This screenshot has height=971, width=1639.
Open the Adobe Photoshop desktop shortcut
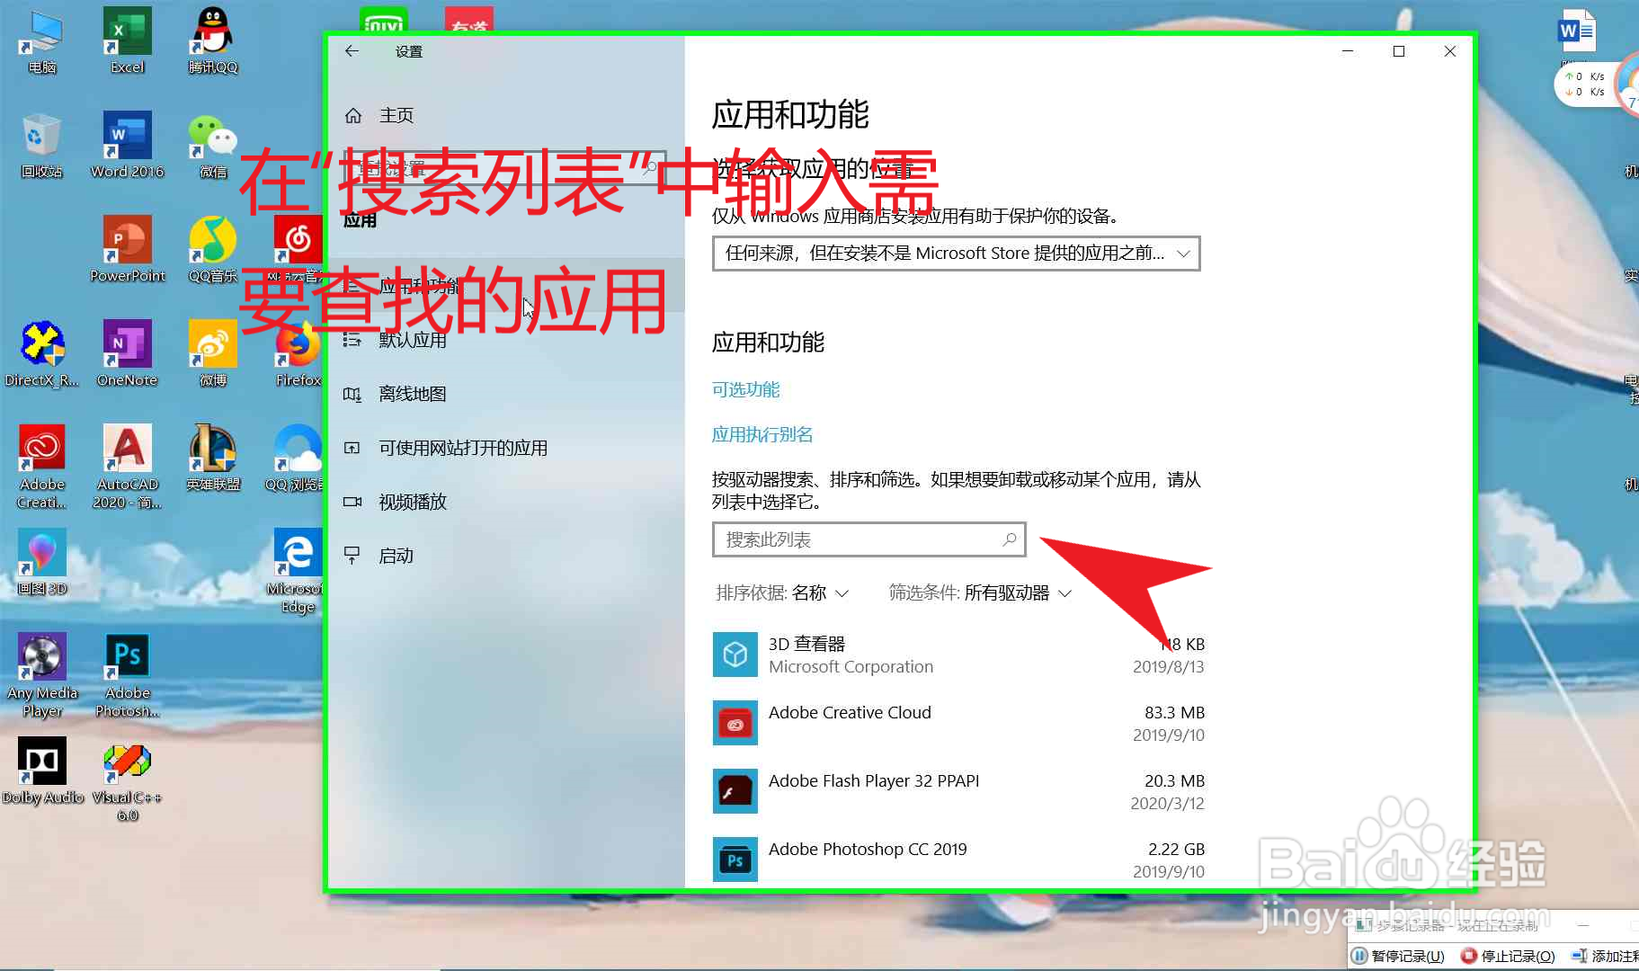(x=128, y=674)
